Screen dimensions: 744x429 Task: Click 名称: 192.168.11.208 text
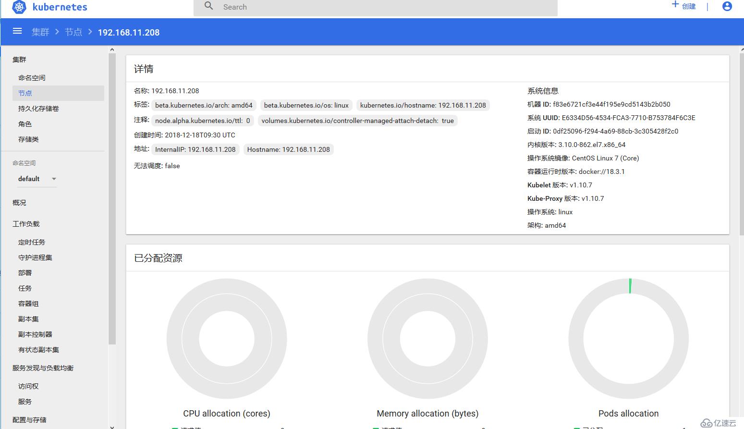pyautogui.click(x=166, y=91)
